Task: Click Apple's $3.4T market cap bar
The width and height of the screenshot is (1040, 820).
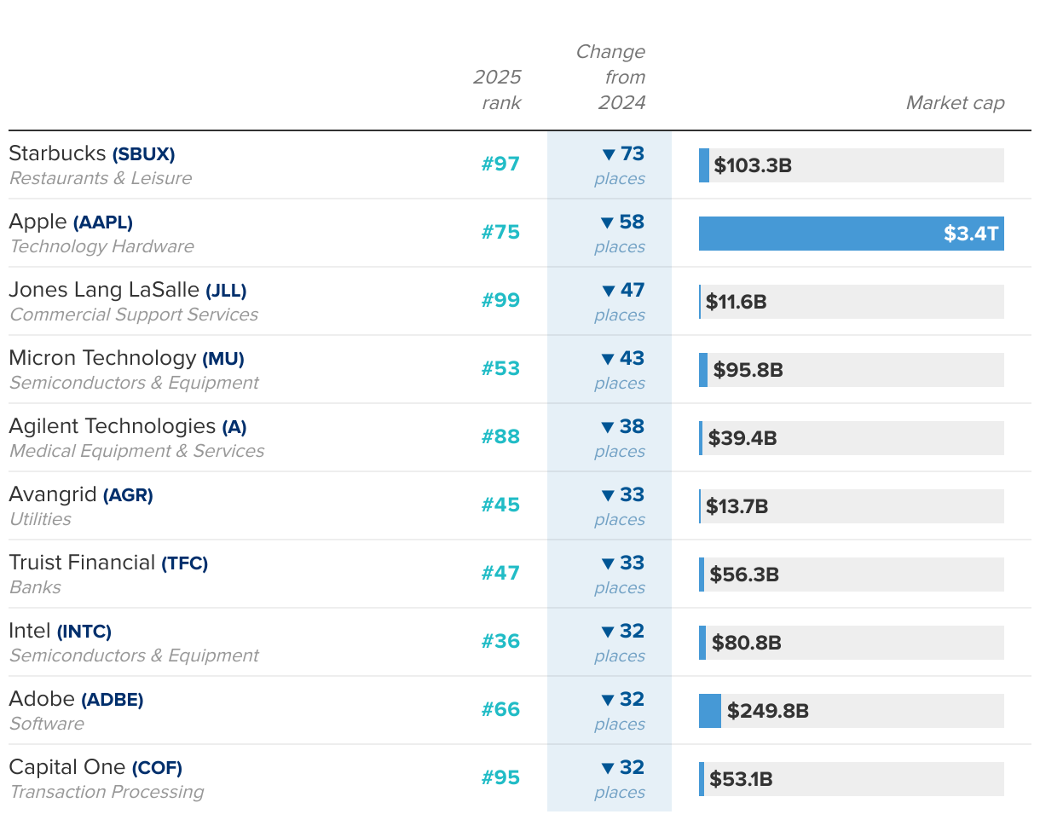Action: click(x=851, y=234)
